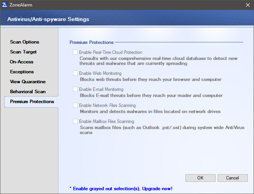Switch to the Scan Target tab
The width and height of the screenshot is (254, 194).
click(23, 52)
